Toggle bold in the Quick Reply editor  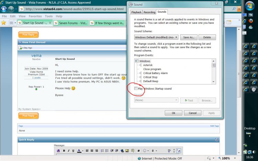click(x=64, y=151)
